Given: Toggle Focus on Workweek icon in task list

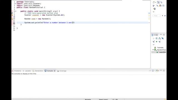Looking at the screenshot, I should click(160, 6).
